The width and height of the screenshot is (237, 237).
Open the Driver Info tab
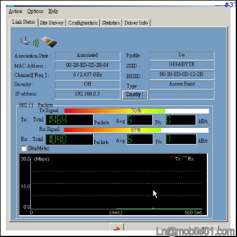coord(136,23)
